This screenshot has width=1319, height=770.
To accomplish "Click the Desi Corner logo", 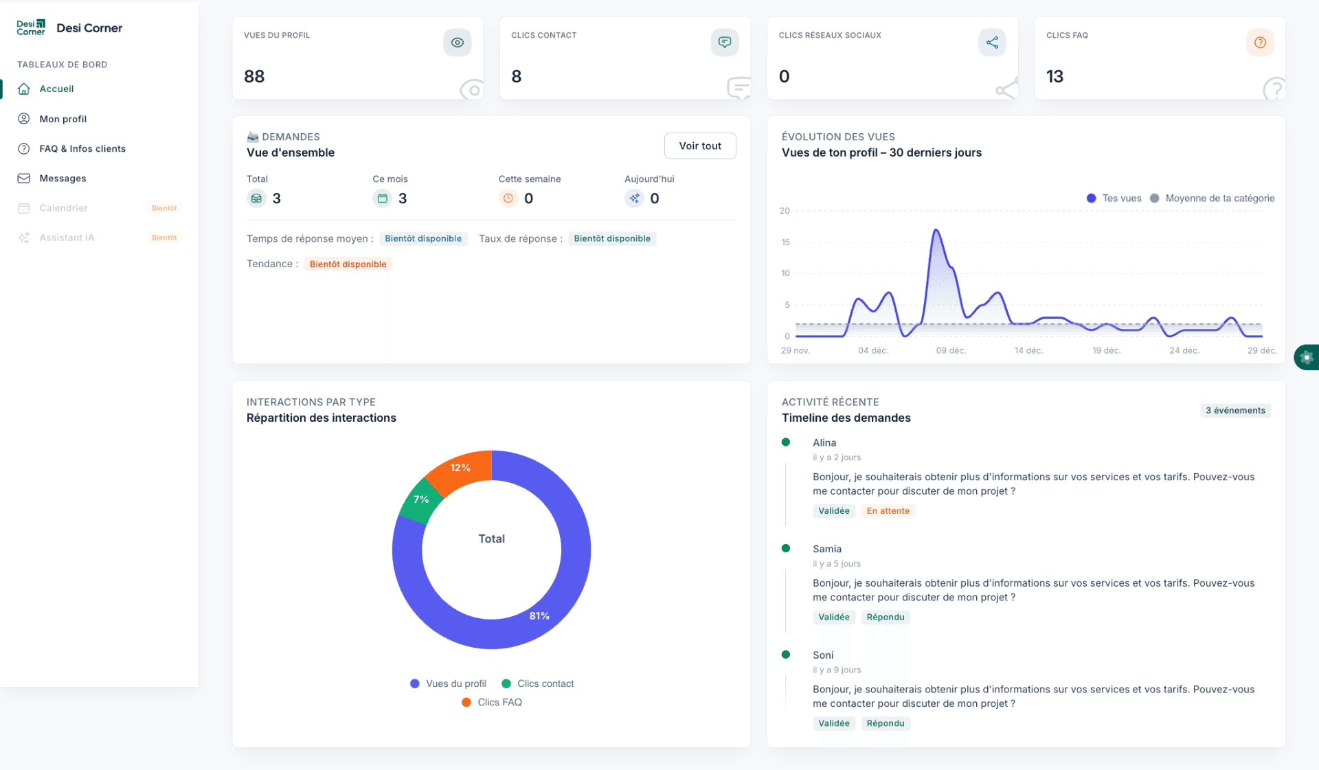I will [31, 27].
